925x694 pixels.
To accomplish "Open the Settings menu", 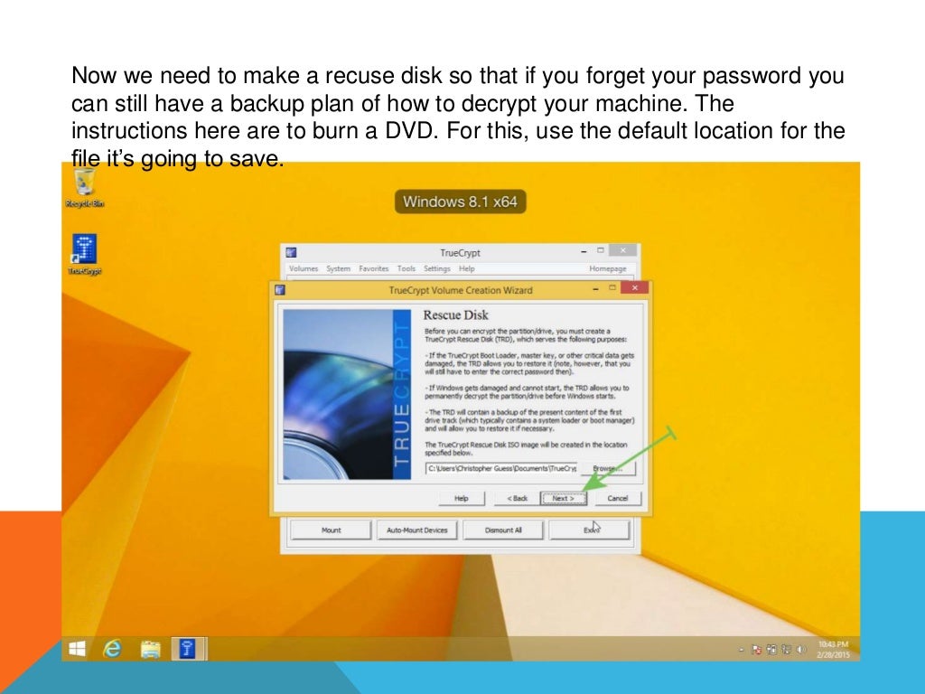I will [437, 268].
